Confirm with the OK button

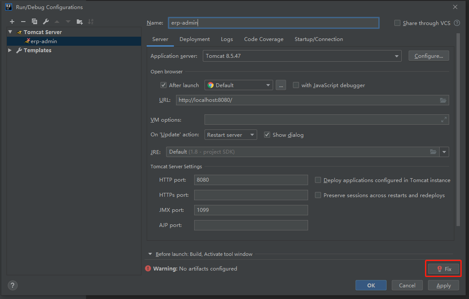371,285
